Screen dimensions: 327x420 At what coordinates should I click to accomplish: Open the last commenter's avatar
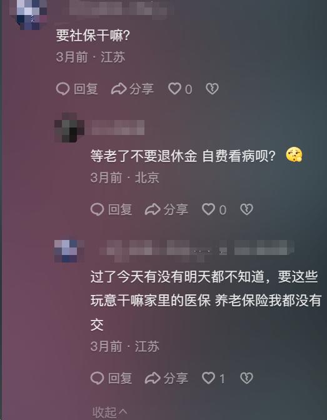69,251
